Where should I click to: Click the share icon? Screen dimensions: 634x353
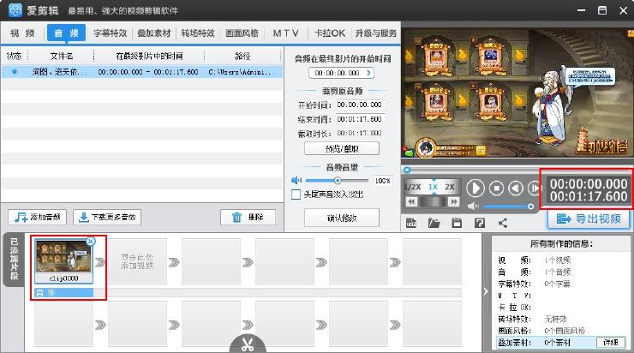(503, 223)
